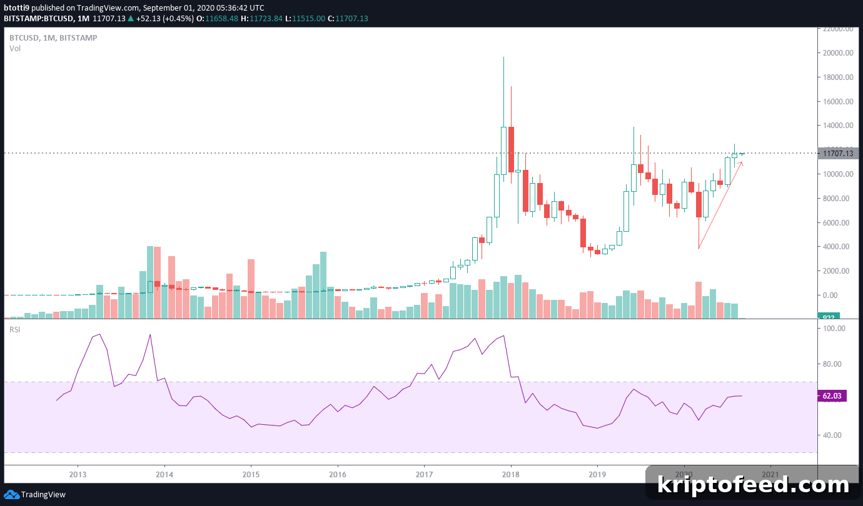Click the H:11723.84 high value
The height and width of the screenshot is (506, 863).
click(x=261, y=19)
